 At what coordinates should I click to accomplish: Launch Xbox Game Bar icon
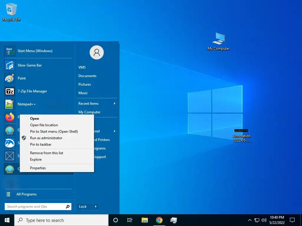[x=9, y=65]
